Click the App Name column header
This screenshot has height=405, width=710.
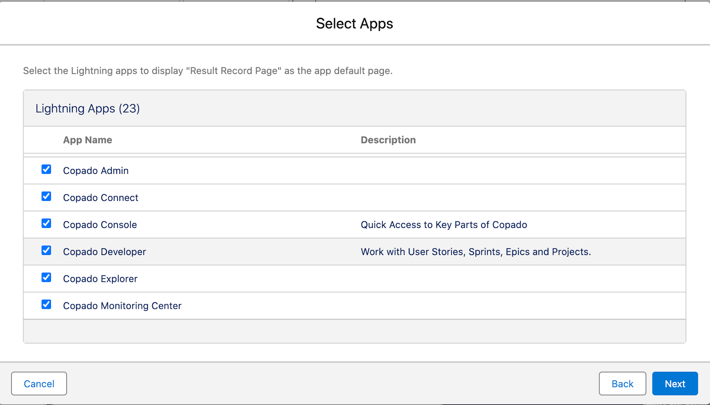pyautogui.click(x=87, y=140)
